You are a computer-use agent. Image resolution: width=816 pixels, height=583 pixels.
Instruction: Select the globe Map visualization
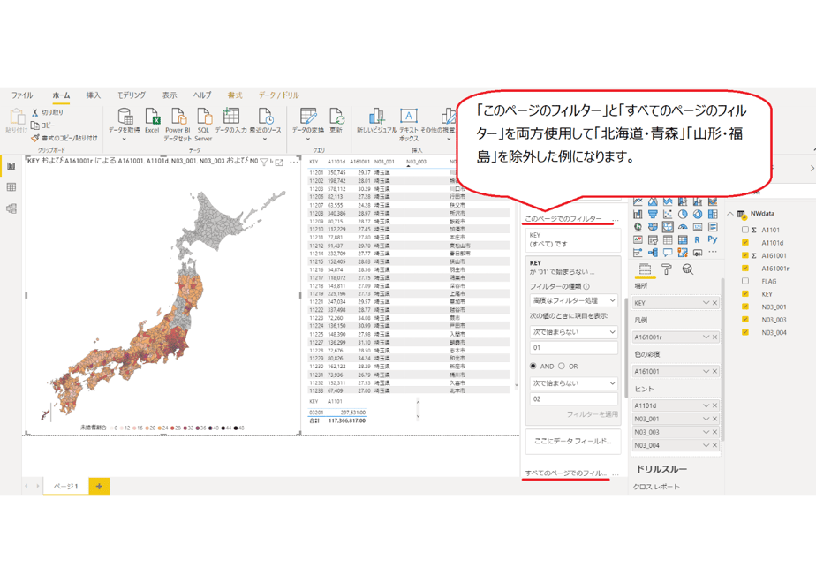[638, 227]
